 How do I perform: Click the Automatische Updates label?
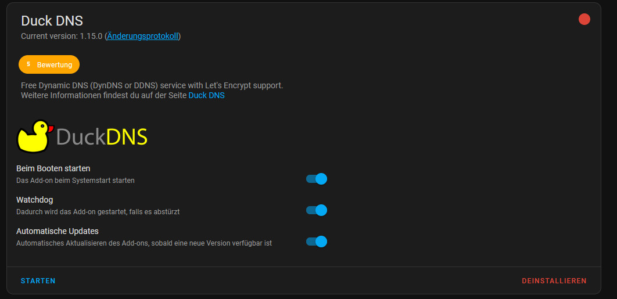click(58, 231)
